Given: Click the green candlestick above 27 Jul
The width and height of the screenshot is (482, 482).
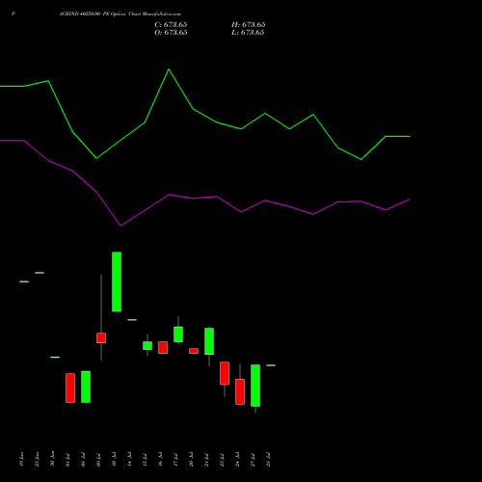Looking at the screenshot, I should [255, 386].
